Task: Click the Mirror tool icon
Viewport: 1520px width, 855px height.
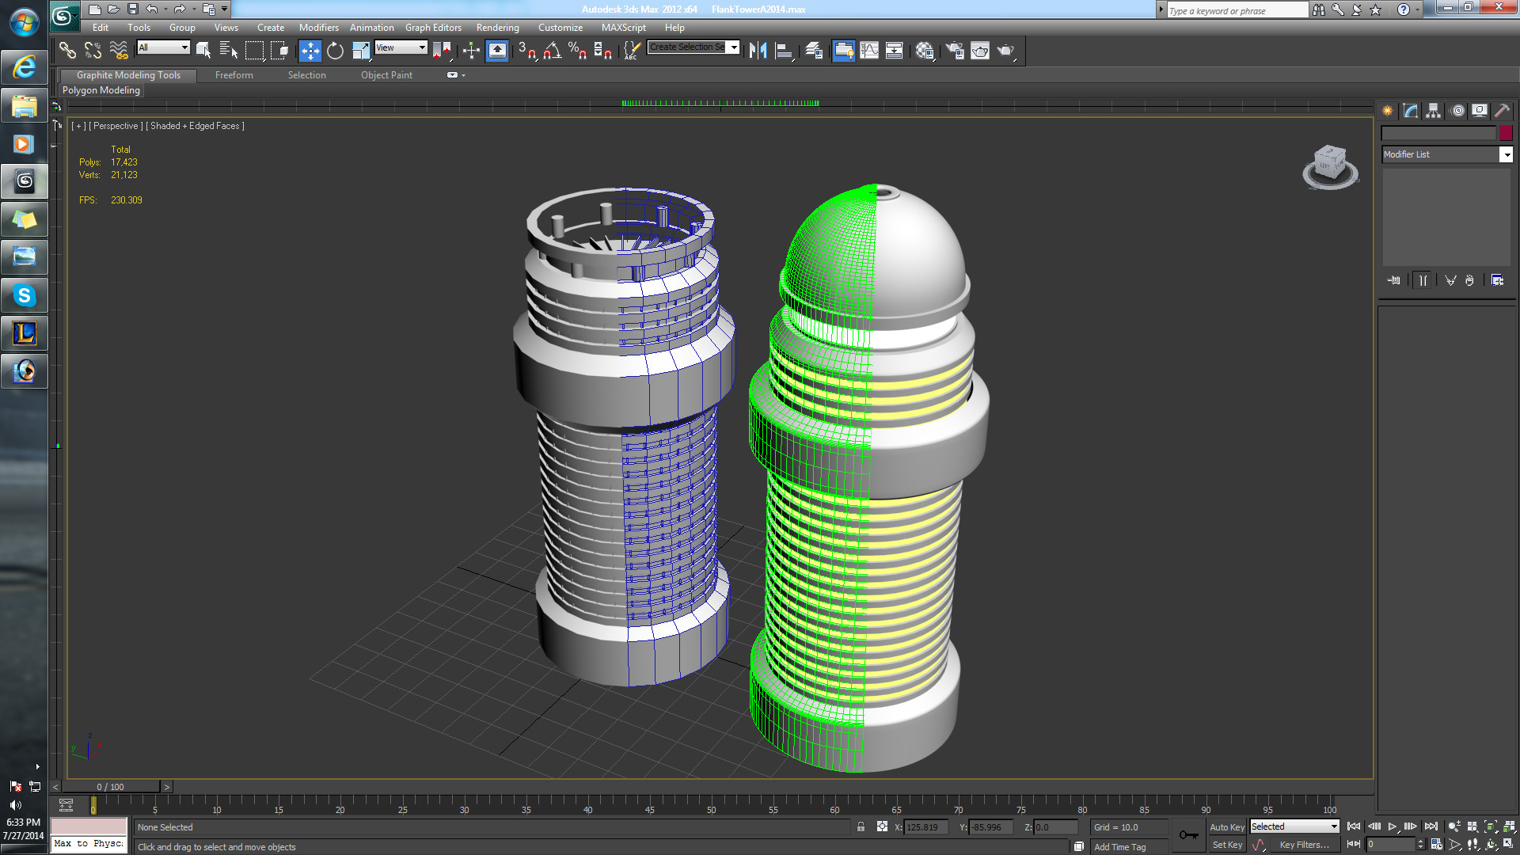Action: pos(758,51)
